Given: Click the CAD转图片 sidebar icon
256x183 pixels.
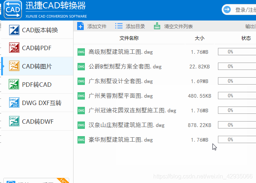Looking at the screenshot, I should pyautogui.click(x=14, y=66).
